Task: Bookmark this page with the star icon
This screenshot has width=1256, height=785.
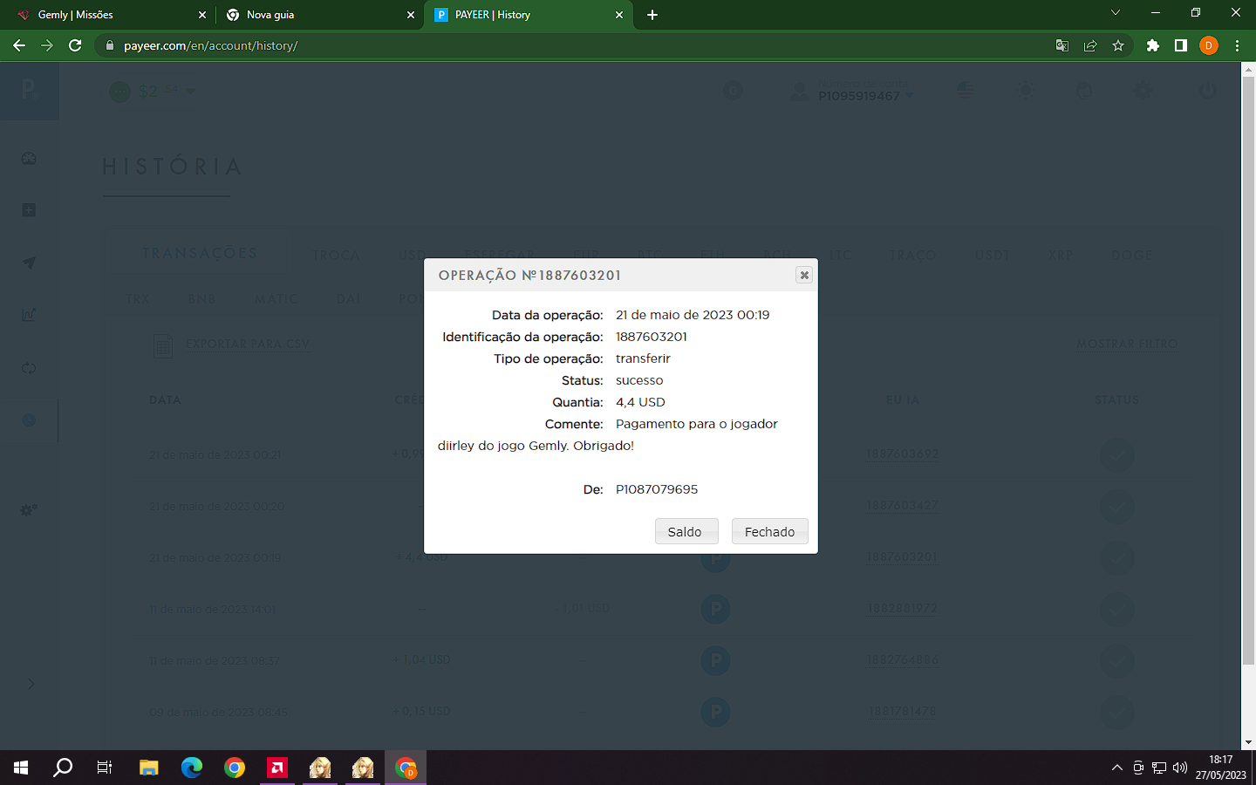Action: (x=1118, y=45)
